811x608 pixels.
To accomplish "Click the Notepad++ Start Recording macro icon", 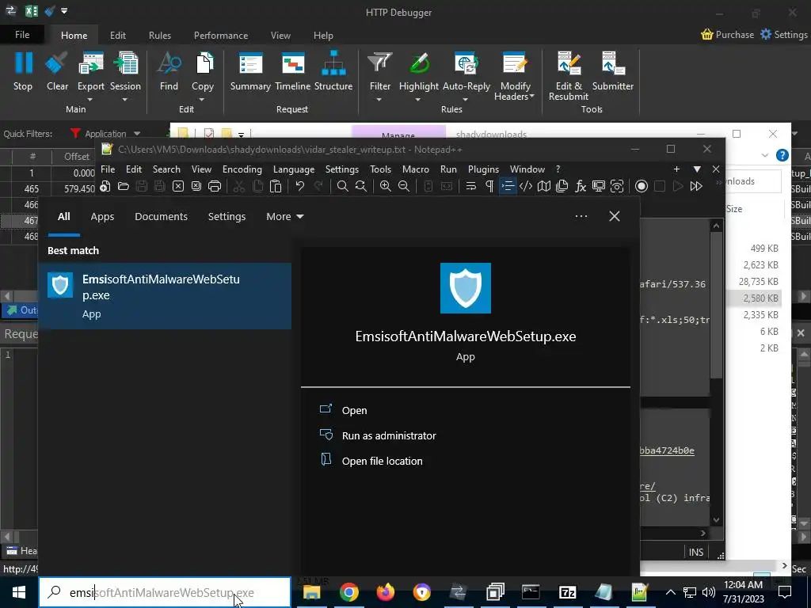I will pos(642,186).
